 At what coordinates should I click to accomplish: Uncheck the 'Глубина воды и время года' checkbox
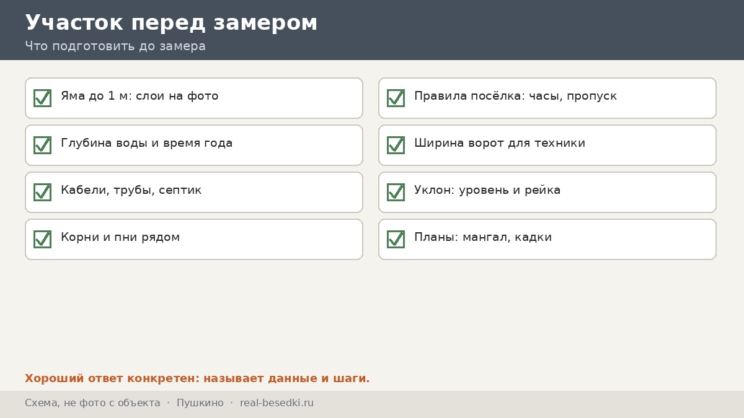(x=42, y=145)
